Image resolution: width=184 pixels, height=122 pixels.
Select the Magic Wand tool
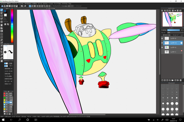2,40
